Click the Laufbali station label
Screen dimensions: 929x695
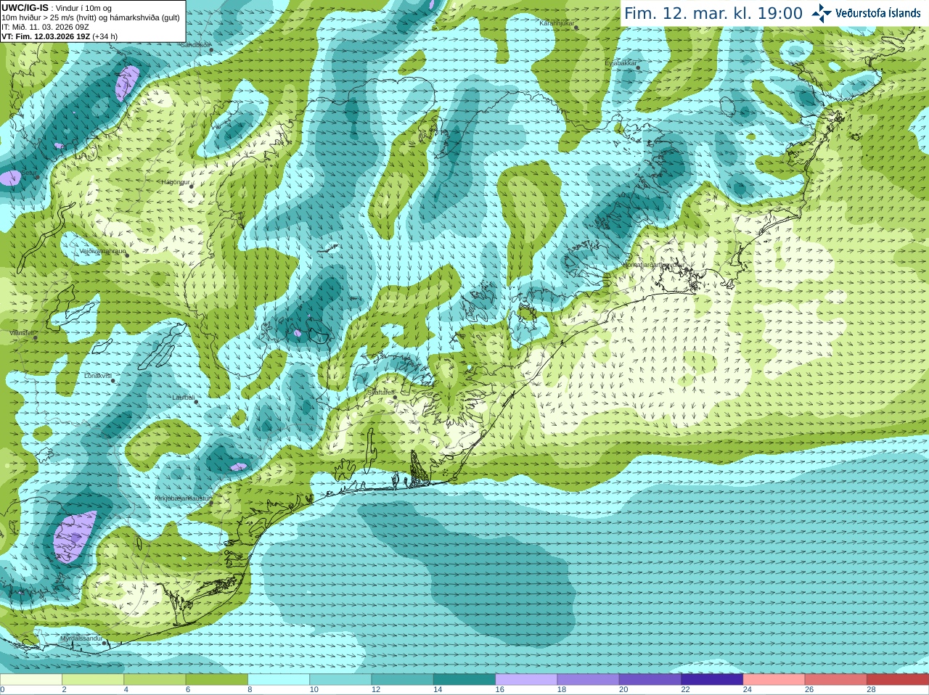(x=184, y=398)
